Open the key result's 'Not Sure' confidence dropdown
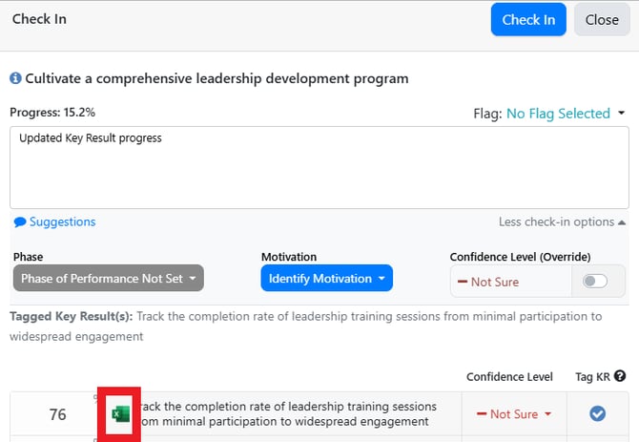The height and width of the screenshot is (442, 639). click(514, 414)
